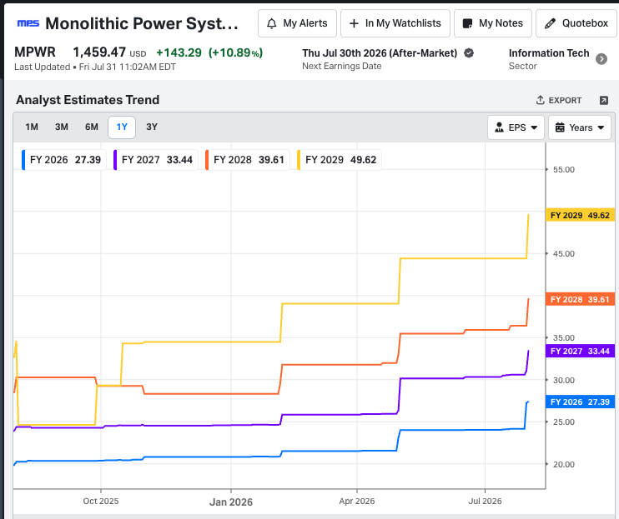This screenshot has height=519, width=619.
Task: Click the export upload icon
Action: (x=541, y=100)
